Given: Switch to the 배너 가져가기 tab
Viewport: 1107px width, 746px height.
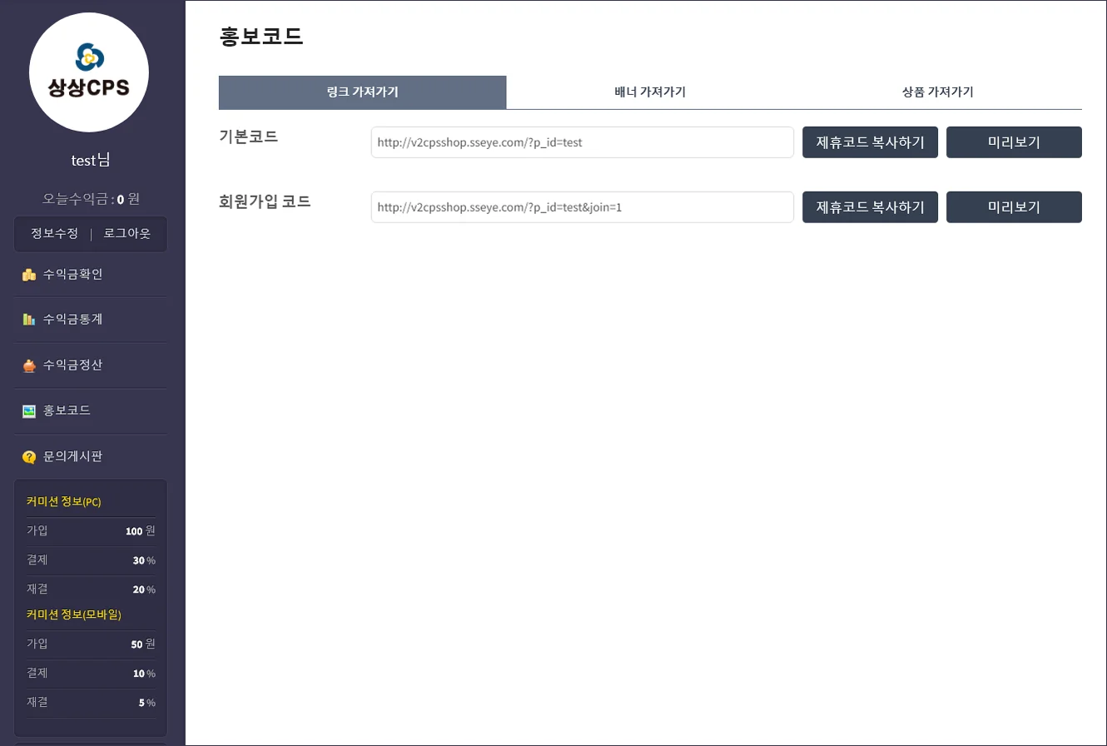Looking at the screenshot, I should click(x=650, y=92).
